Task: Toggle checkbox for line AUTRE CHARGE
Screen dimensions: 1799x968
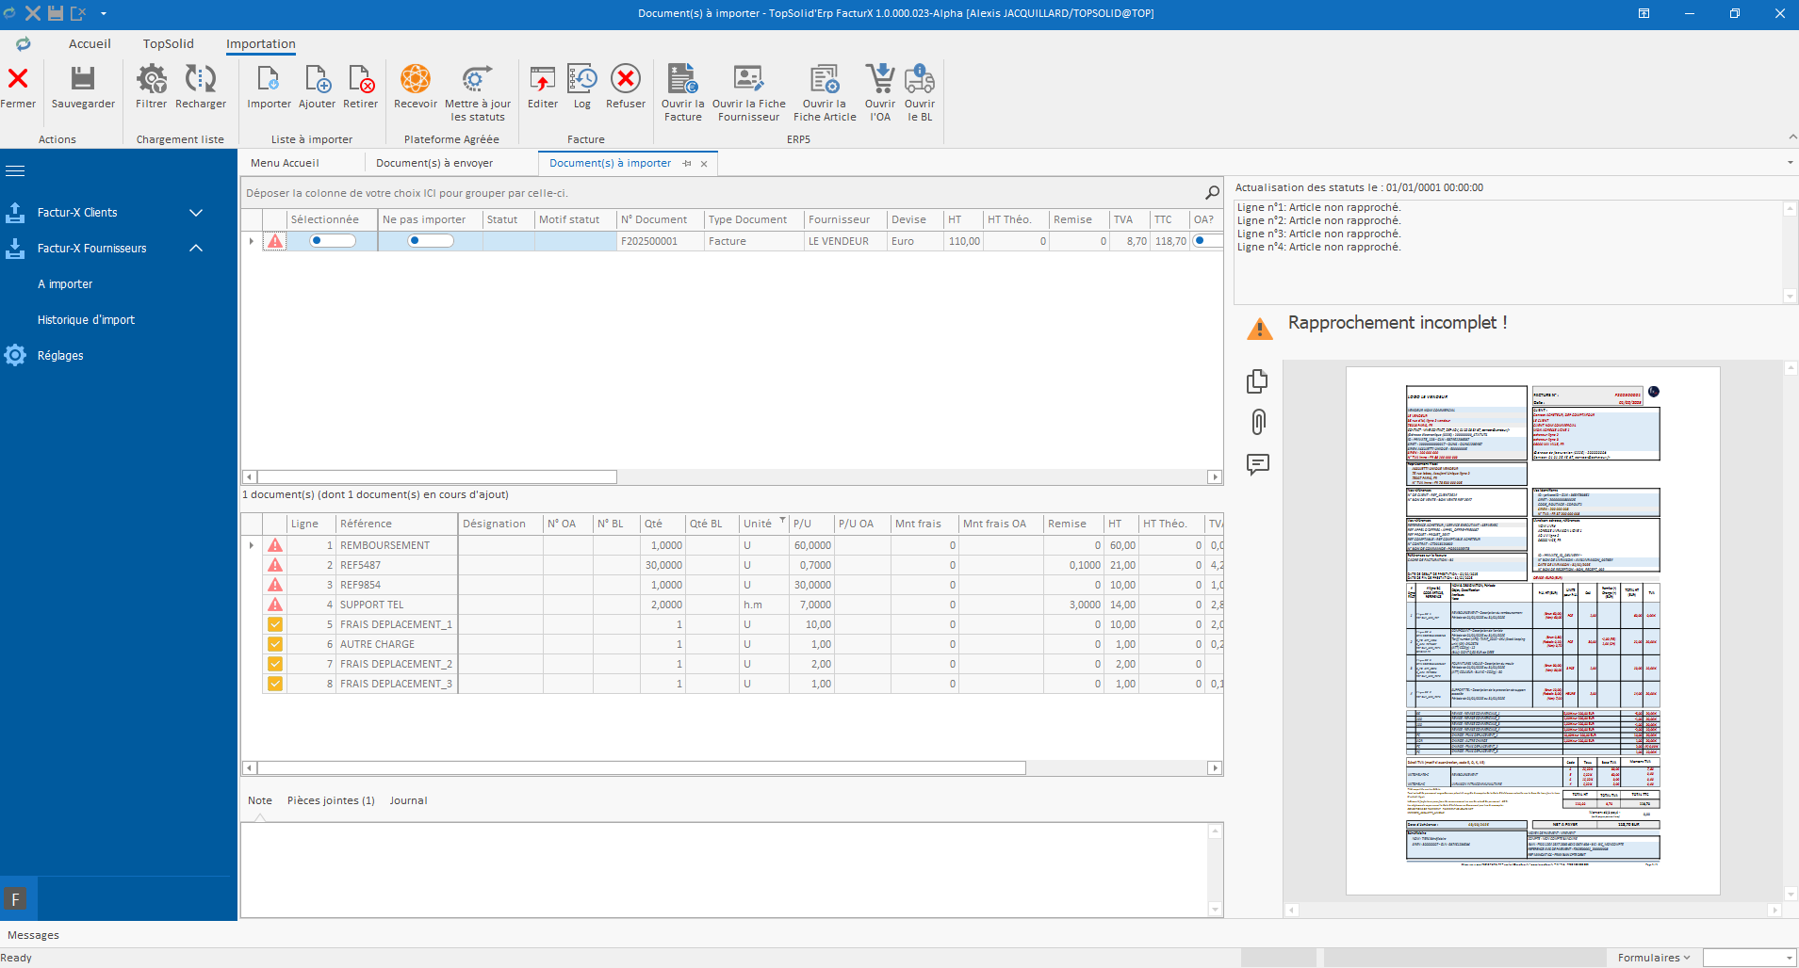Action: [x=275, y=644]
